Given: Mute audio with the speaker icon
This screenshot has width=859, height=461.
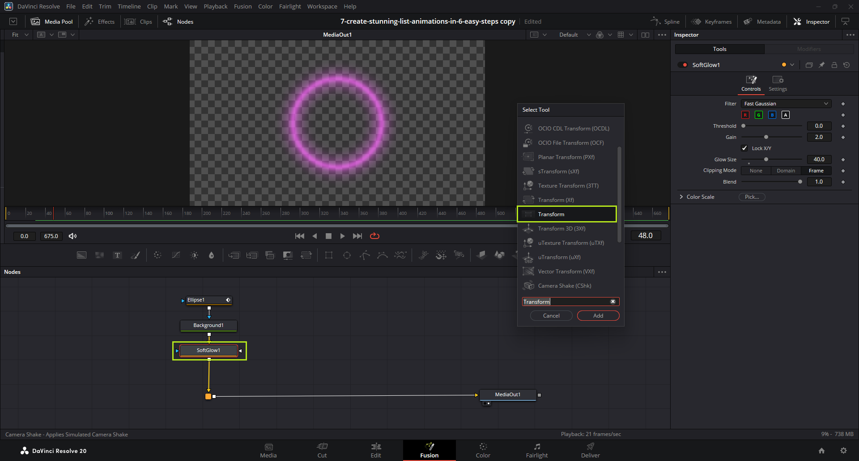Looking at the screenshot, I should 72,236.
